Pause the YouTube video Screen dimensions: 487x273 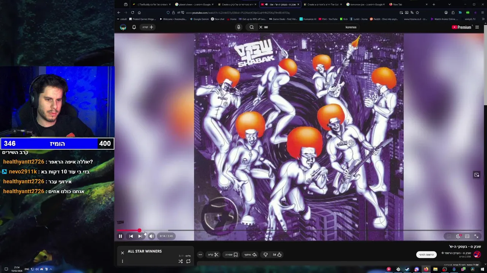point(120,236)
